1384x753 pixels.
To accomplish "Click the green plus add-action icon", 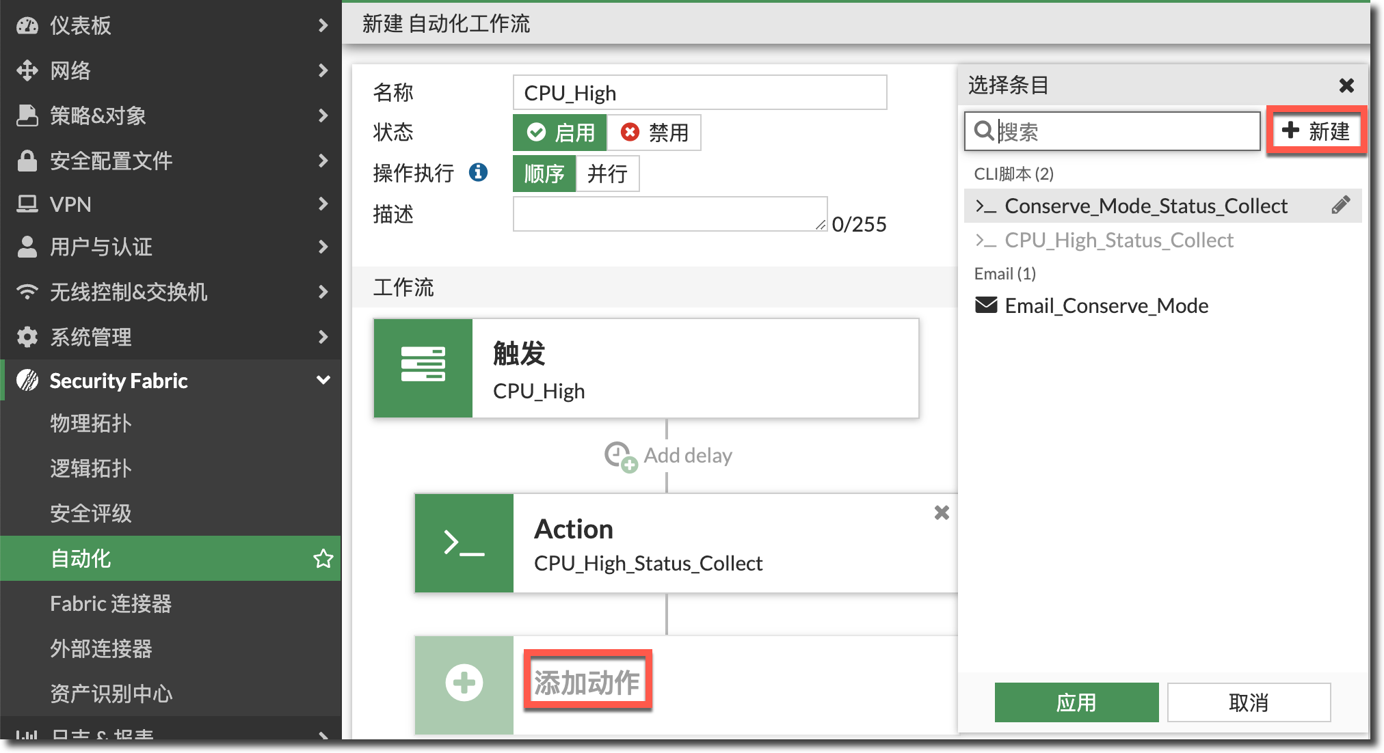I will (x=464, y=683).
